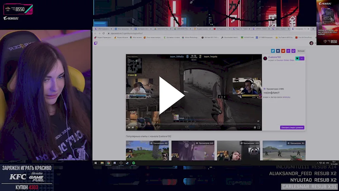Click the clip player seek bar
Screen dimensions: 339x191
194,125
